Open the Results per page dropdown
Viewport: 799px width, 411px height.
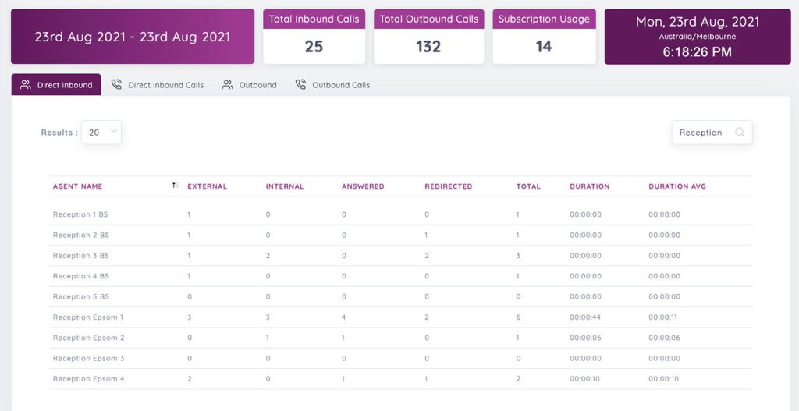(x=101, y=133)
